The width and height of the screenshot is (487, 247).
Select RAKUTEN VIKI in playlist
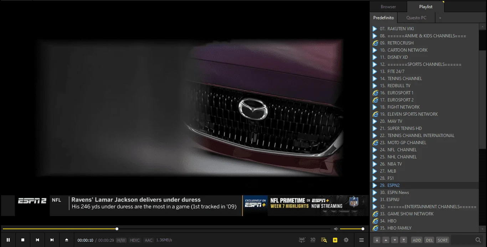[x=425, y=29]
